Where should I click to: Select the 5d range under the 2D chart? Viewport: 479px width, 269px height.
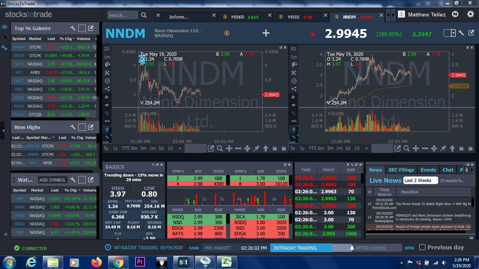point(161,148)
